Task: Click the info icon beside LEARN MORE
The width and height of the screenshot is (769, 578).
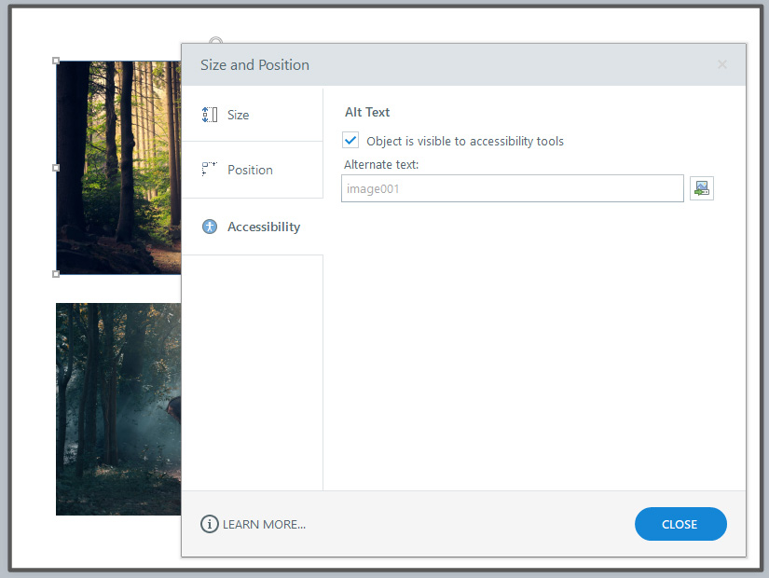Action: point(210,524)
